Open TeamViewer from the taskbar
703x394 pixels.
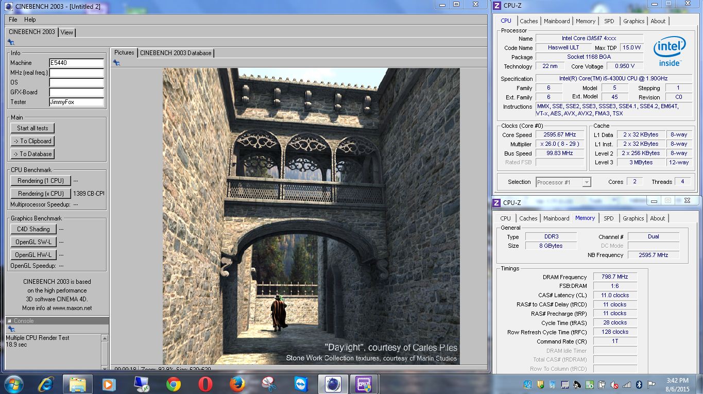[x=301, y=384]
